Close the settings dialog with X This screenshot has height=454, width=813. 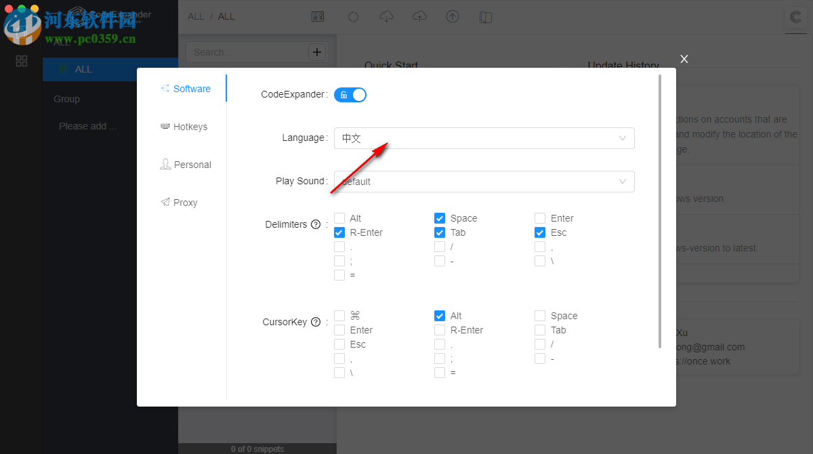coord(684,59)
